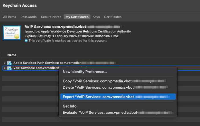Choose New Identity Preference from context menu
Viewport: 200px width, 126px height.
point(85,72)
